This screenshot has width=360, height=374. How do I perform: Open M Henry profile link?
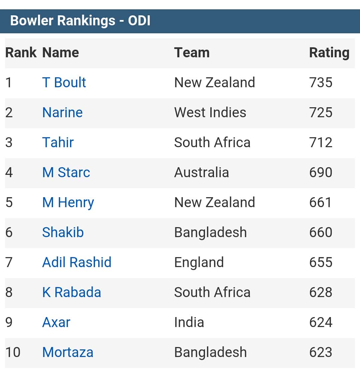tap(68, 203)
